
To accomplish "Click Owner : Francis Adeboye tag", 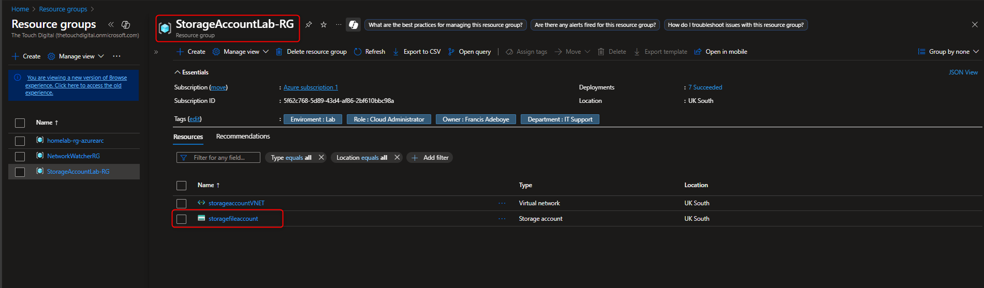I will pyautogui.click(x=476, y=119).
